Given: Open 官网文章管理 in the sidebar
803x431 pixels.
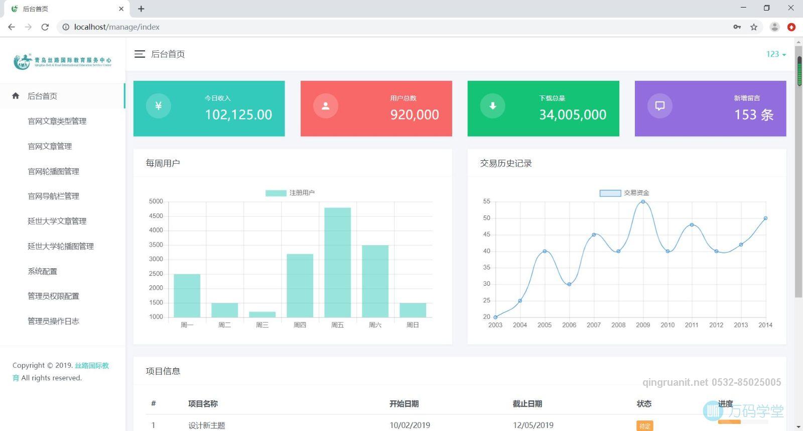Looking at the screenshot, I should tap(50, 146).
